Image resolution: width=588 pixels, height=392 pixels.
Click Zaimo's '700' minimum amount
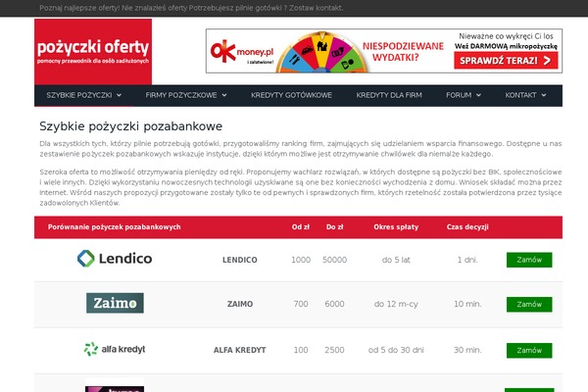(301, 304)
